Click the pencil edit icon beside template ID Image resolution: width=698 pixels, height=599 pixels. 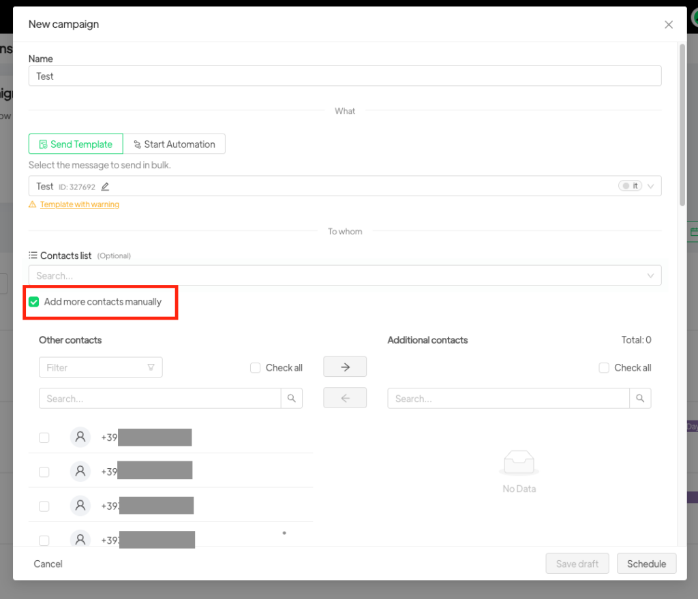[105, 187]
